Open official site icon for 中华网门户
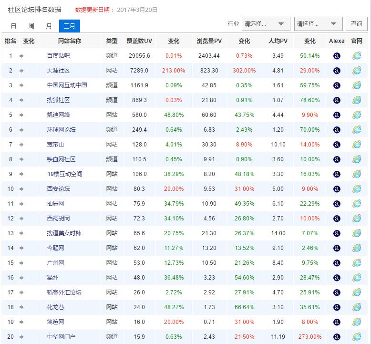Viewport: 371px width, 344px height. [357, 337]
